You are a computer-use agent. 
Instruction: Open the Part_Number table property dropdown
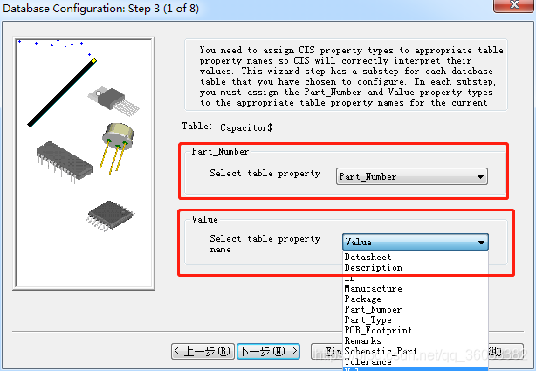click(411, 176)
